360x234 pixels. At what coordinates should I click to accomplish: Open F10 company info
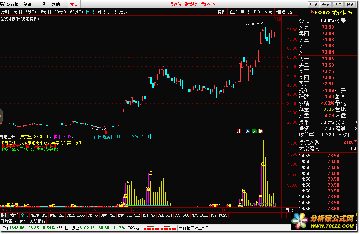click(x=257, y=12)
